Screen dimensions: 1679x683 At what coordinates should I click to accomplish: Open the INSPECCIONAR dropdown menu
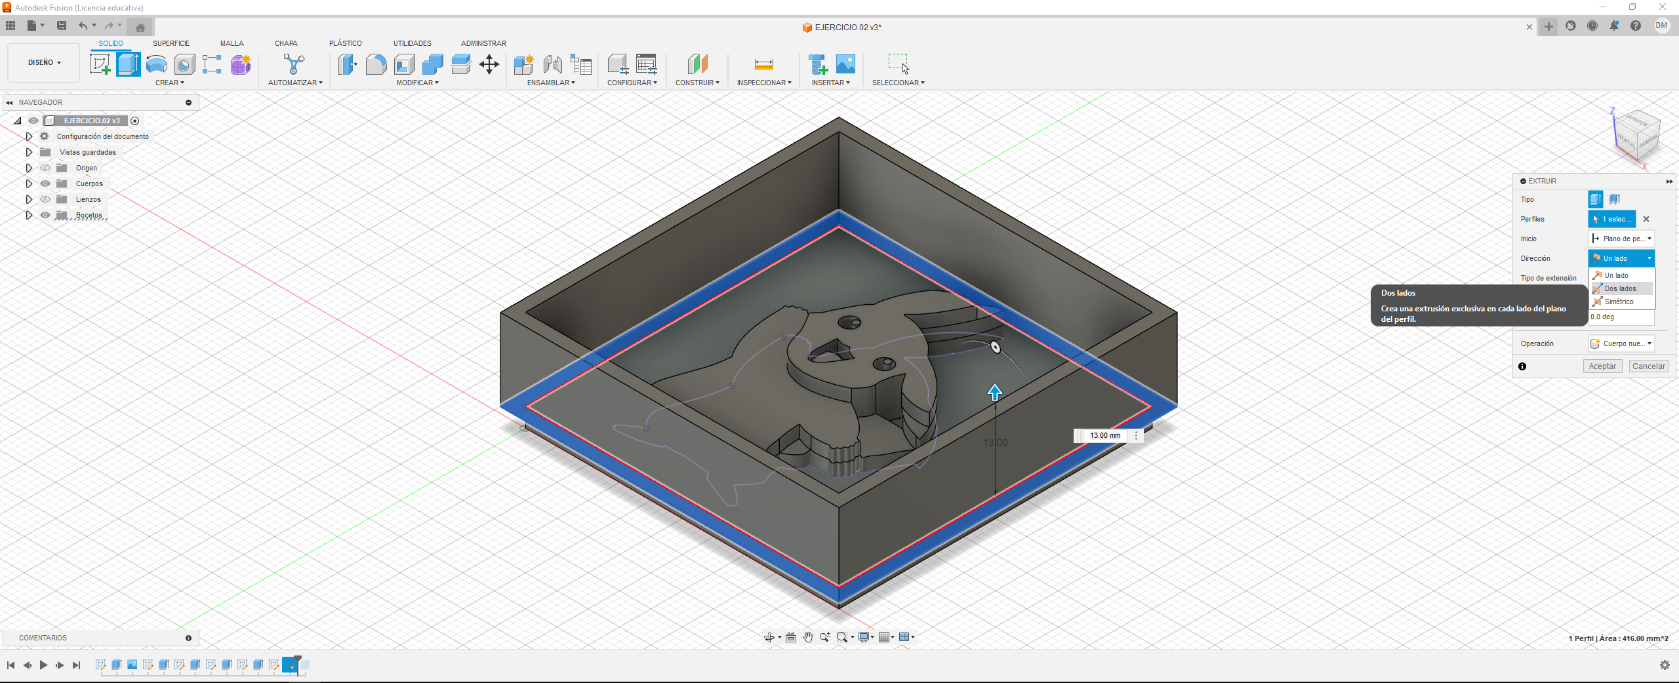tap(764, 83)
